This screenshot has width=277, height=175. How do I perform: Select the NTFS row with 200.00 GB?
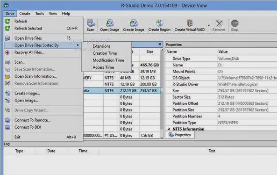coord(122,84)
